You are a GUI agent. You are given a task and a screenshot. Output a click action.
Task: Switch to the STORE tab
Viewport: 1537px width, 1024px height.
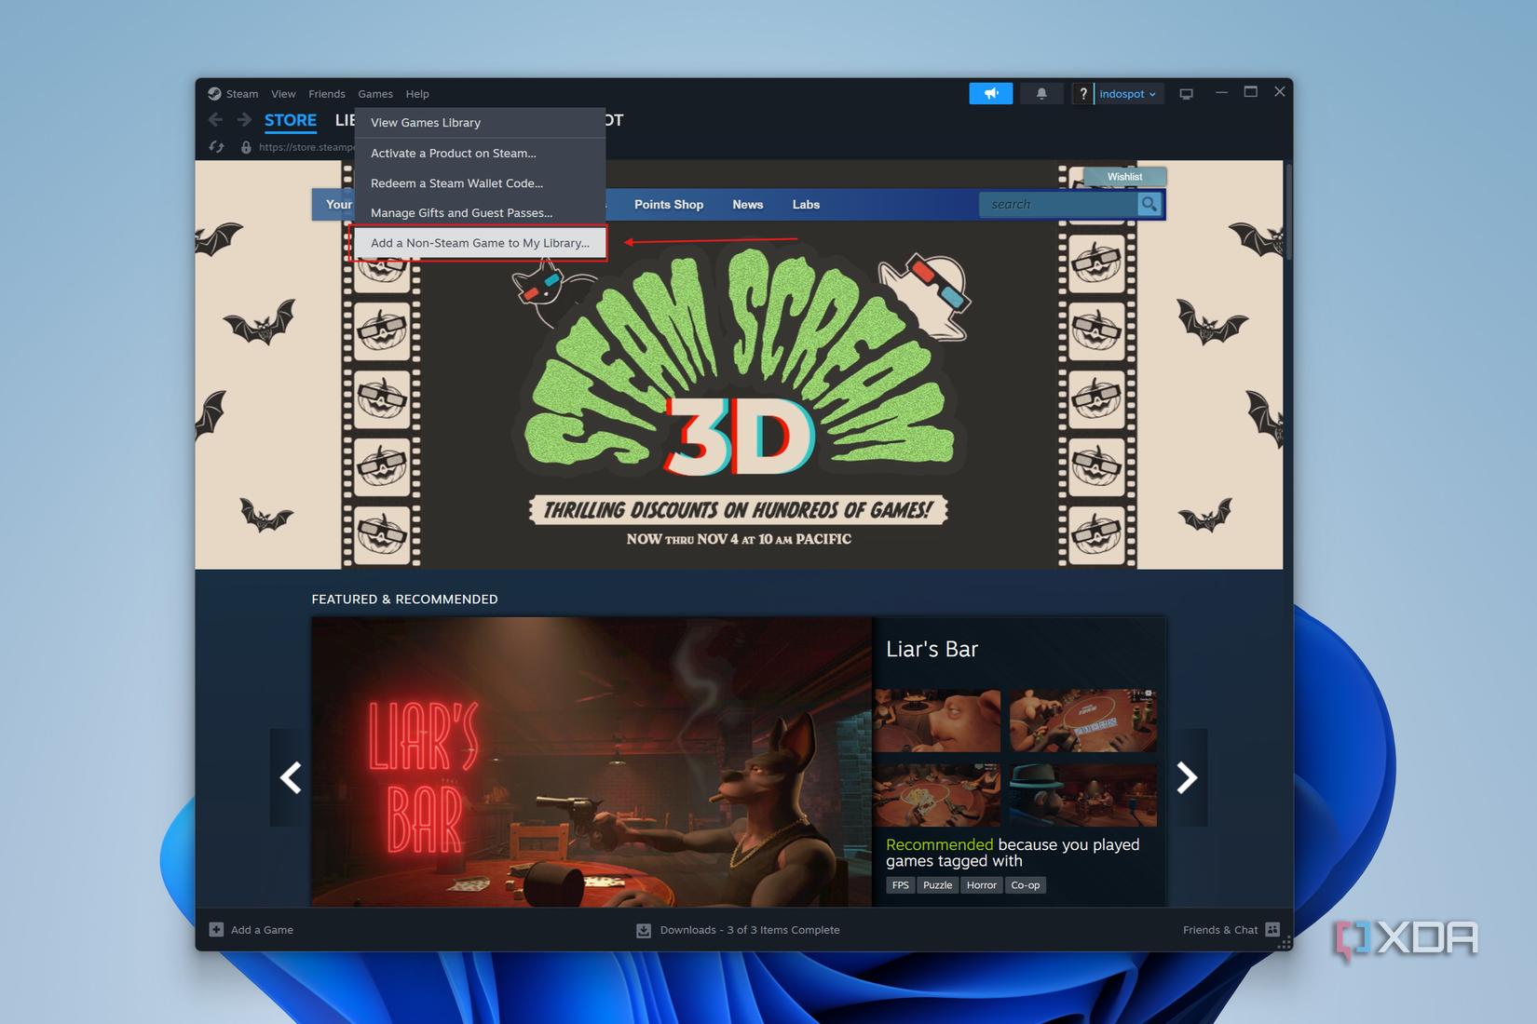291,120
